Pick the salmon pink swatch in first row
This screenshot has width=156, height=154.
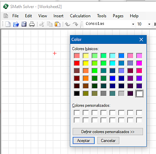(77, 55)
